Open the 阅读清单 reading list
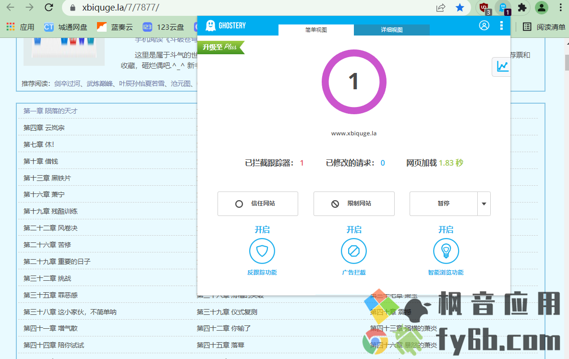Screen dimensions: 569x359 (x=544, y=27)
